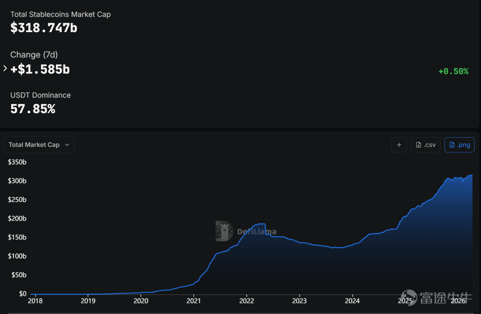
Task: Click the .png file download icon
Action: click(x=452, y=145)
